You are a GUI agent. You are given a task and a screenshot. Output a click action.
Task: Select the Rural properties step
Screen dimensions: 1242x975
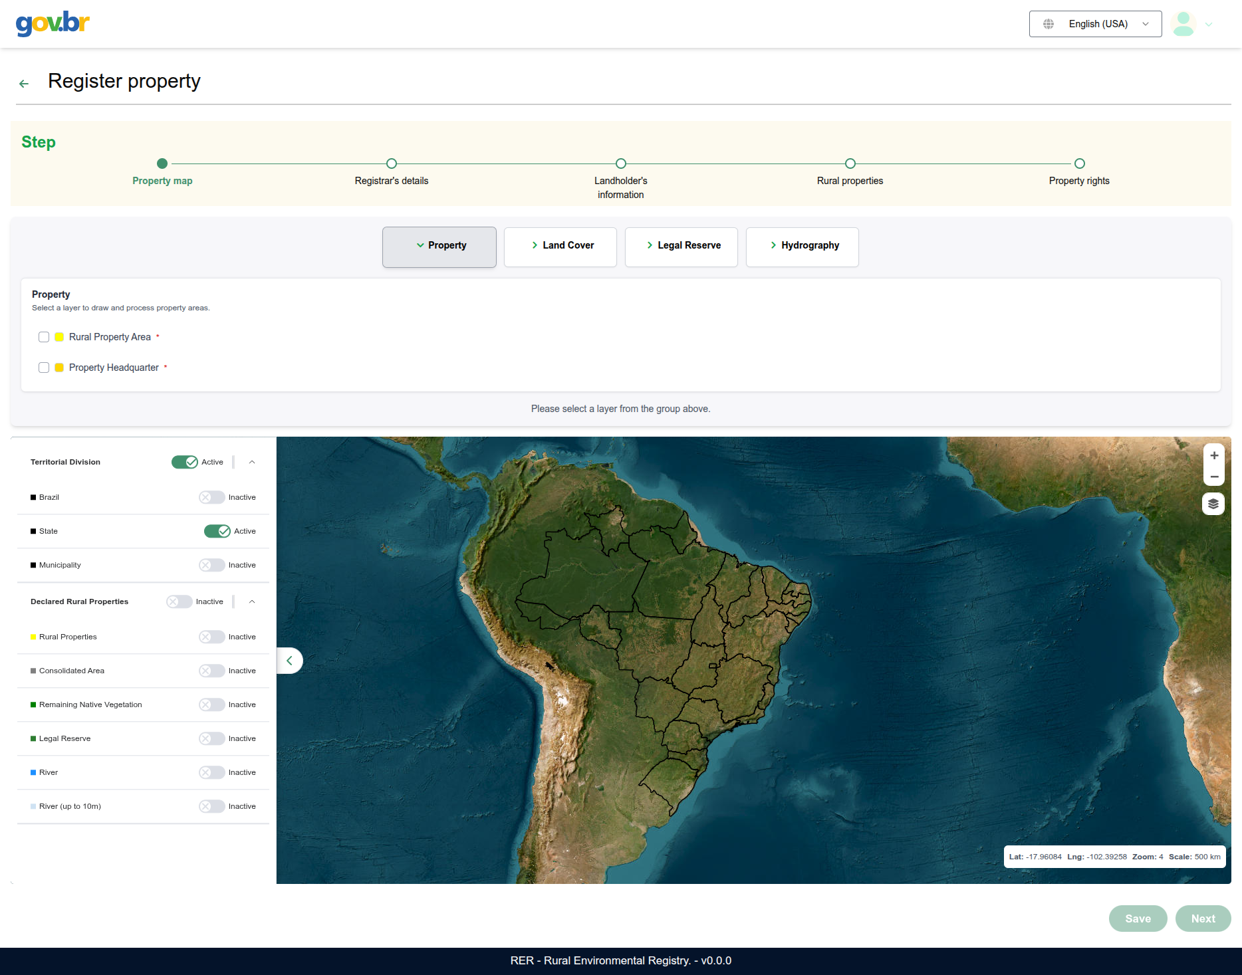850,163
